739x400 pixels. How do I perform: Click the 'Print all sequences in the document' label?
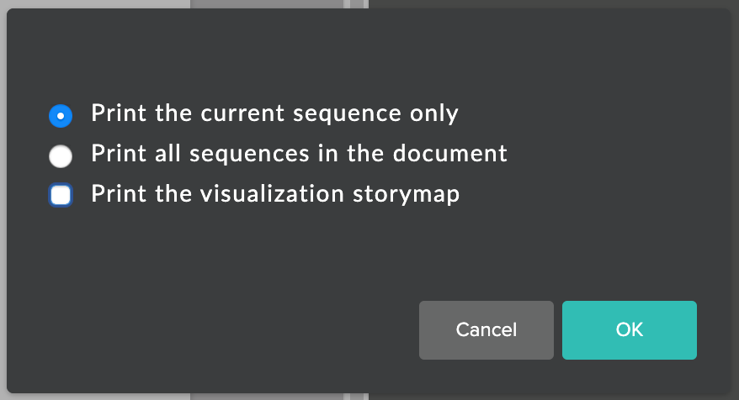coord(300,154)
